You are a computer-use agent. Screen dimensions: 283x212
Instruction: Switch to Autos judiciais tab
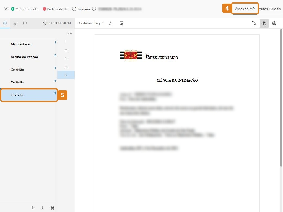pos(269,9)
